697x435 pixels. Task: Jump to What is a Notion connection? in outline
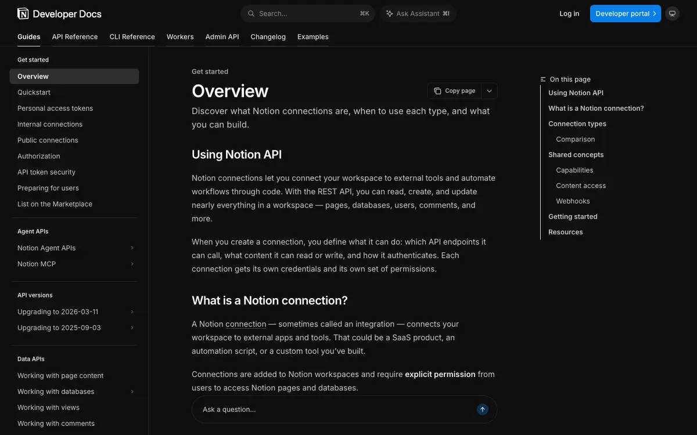pos(596,108)
